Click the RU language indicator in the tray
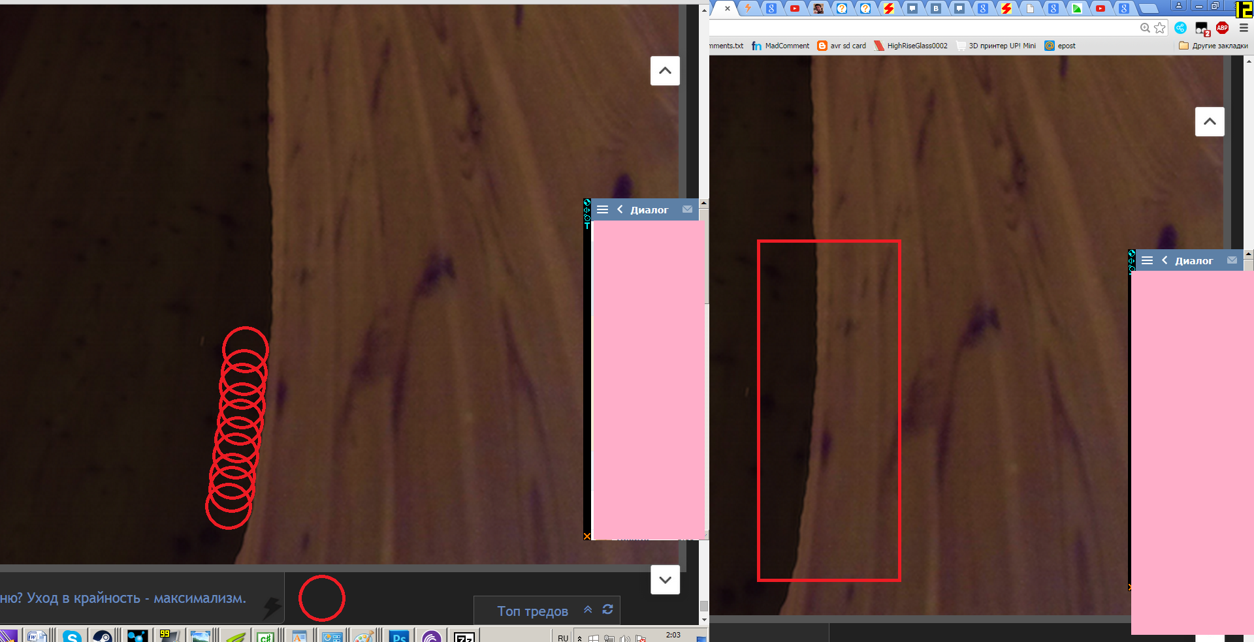 pyautogui.click(x=563, y=637)
